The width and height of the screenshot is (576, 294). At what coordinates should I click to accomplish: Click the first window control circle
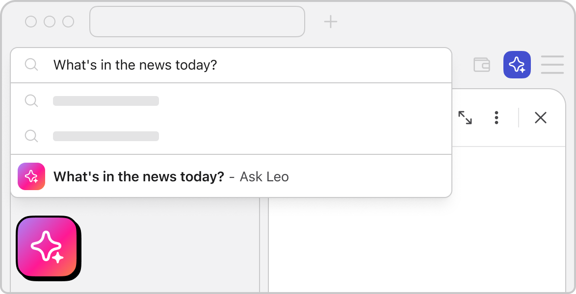(31, 22)
